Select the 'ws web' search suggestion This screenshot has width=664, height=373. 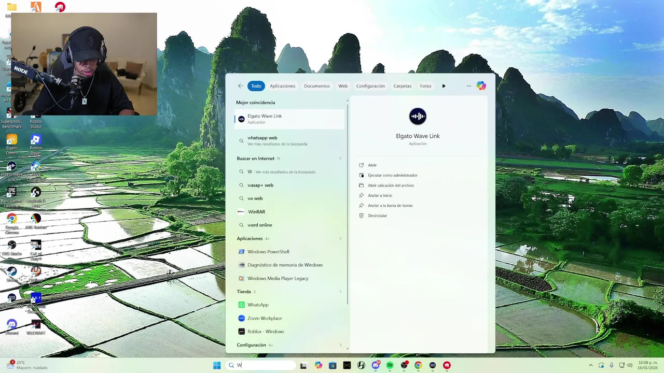coord(289,198)
